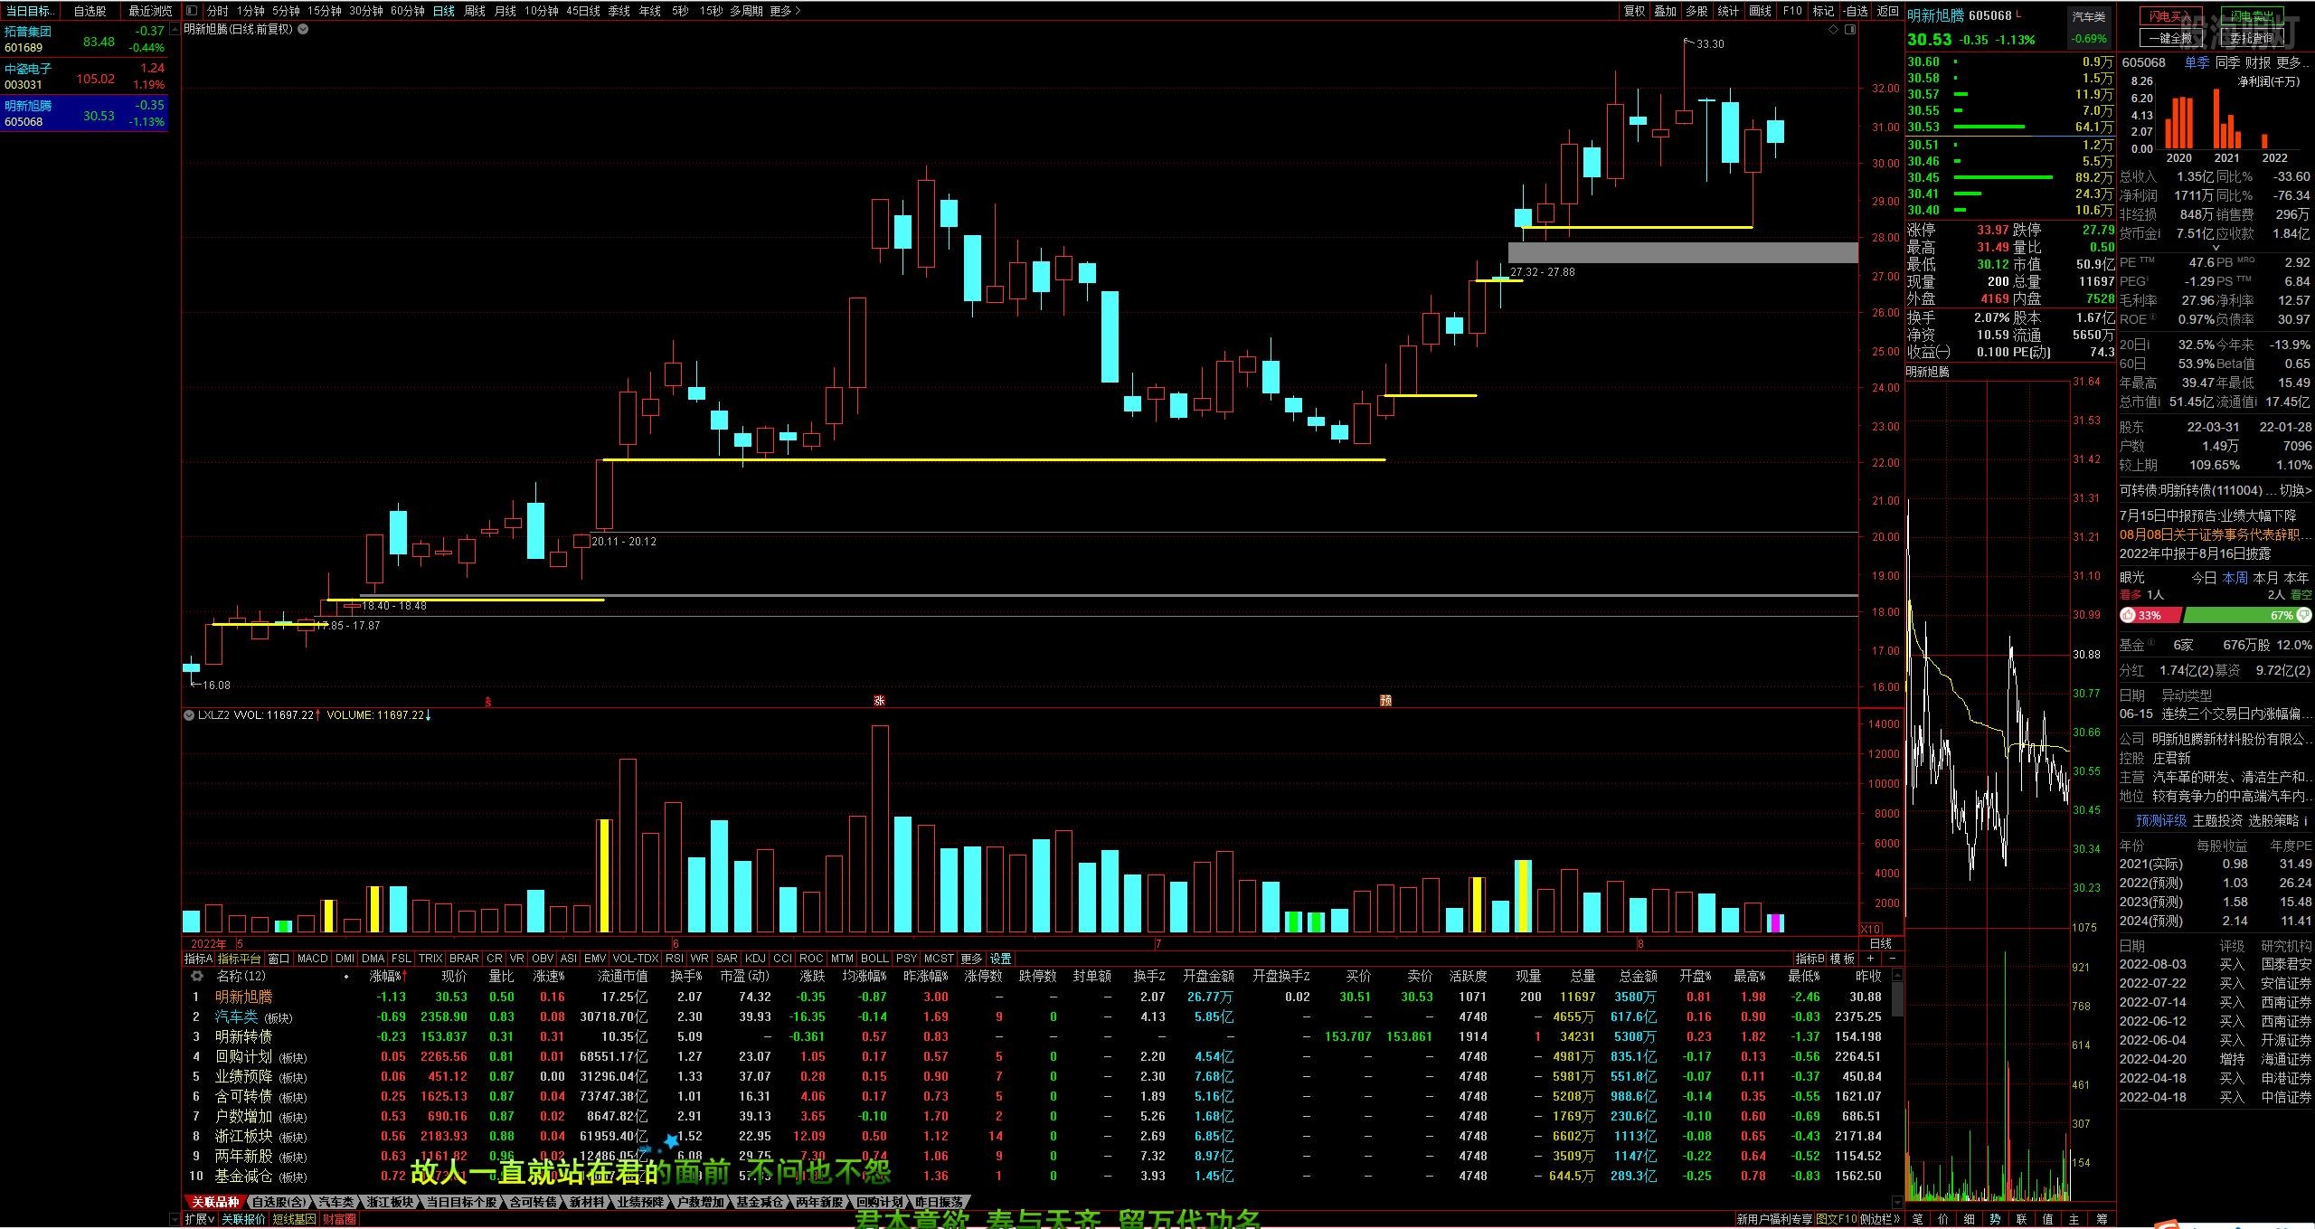The width and height of the screenshot is (2315, 1229).
Task: Click the 主 button in the bottom toolbar
Action: (2074, 1219)
